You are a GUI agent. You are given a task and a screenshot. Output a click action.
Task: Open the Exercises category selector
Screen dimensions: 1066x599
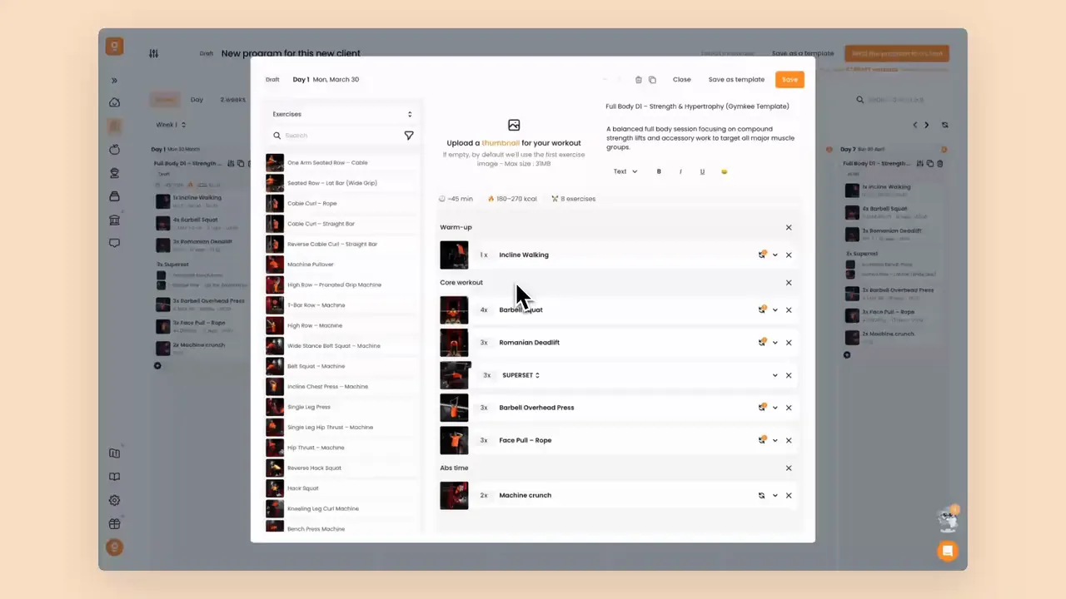342,114
